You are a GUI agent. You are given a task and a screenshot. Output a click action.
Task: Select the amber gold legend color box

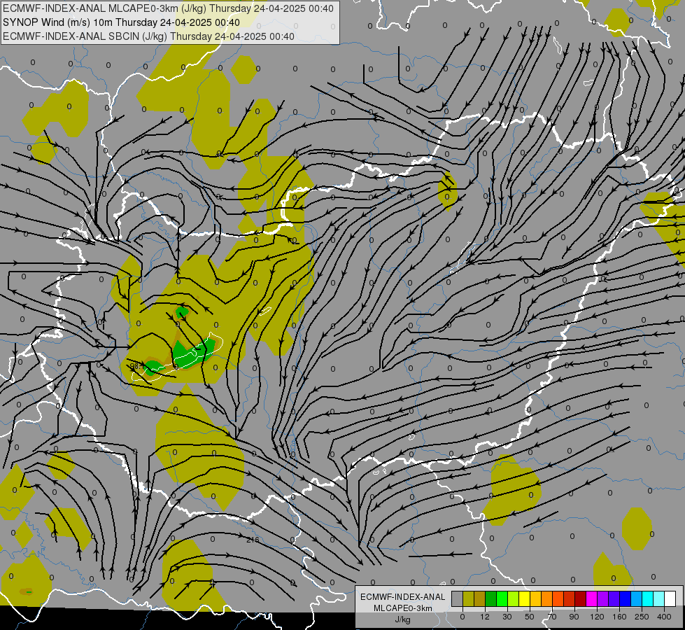[x=536, y=599]
